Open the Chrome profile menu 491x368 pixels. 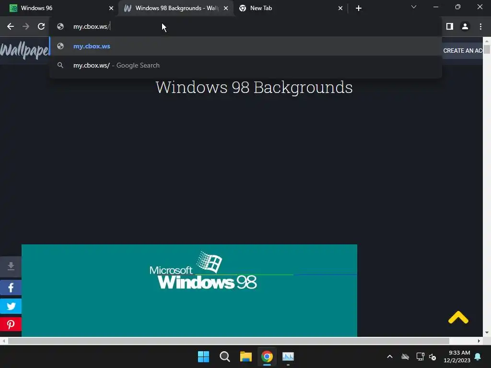pyautogui.click(x=465, y=27)
